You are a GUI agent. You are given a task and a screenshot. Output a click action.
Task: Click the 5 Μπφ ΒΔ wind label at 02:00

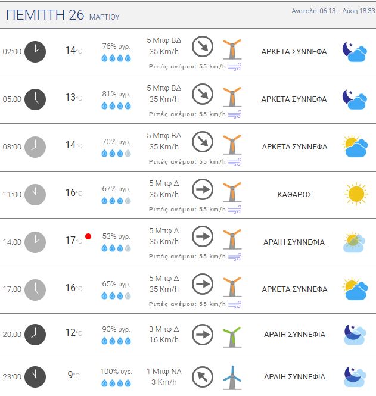pos(164,40)
